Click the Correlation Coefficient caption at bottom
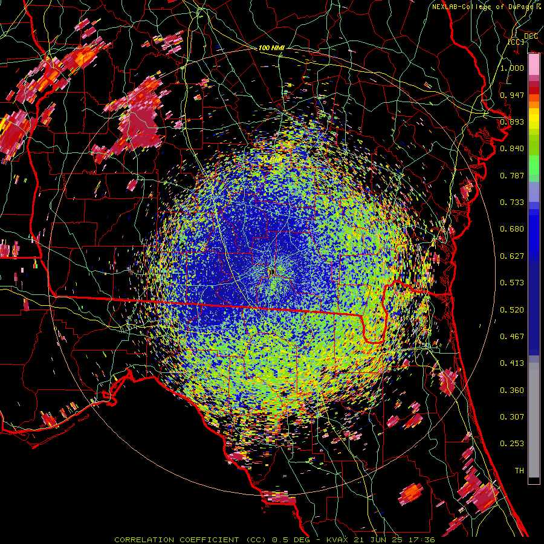544x544 pixels. click(x=274, y=540)
